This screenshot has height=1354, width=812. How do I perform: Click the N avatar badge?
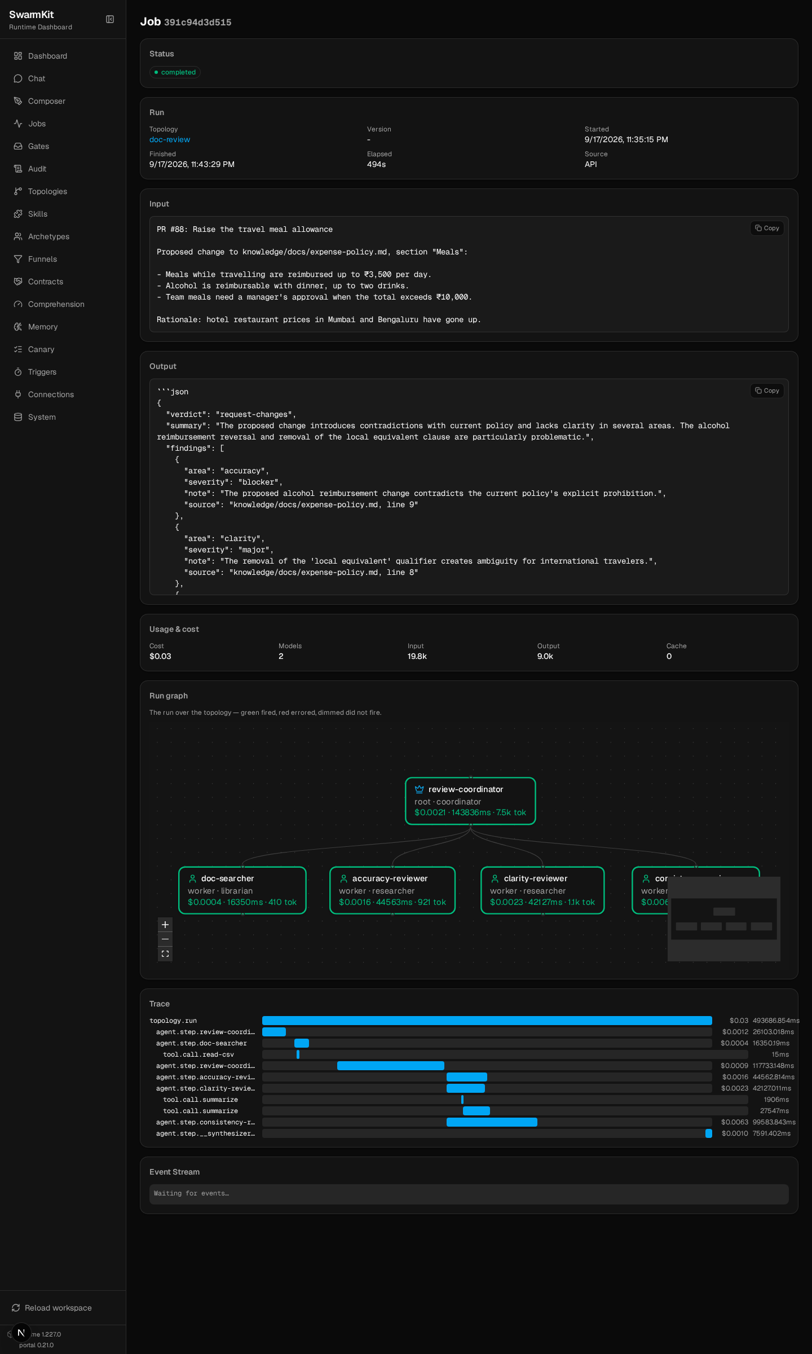[x=21, y=1333]
